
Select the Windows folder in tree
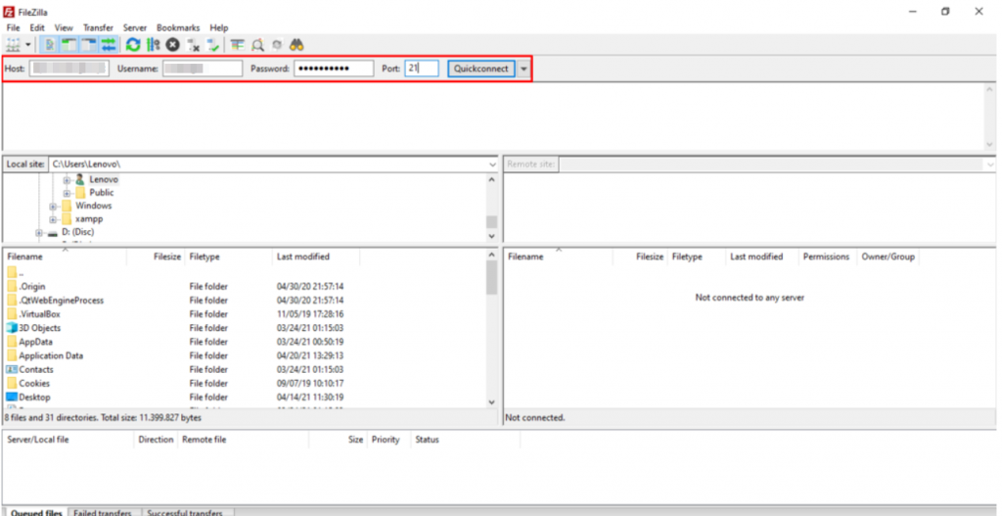(93, 206)
